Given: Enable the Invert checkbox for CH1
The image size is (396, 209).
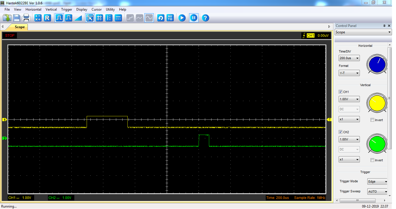Looking at the screenshot, I should (372, 120).
